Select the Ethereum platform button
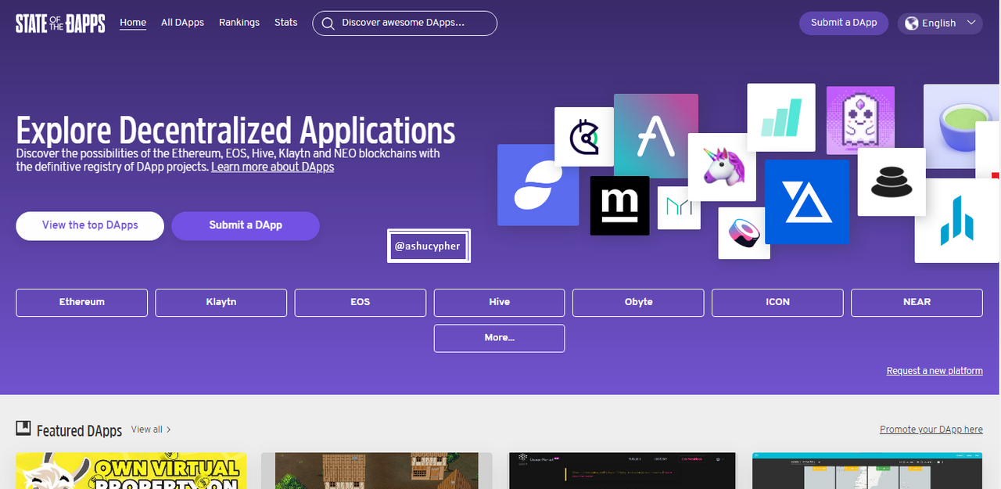The width and height of the screenshot is (1001, 489). click(x=81, y=302)
